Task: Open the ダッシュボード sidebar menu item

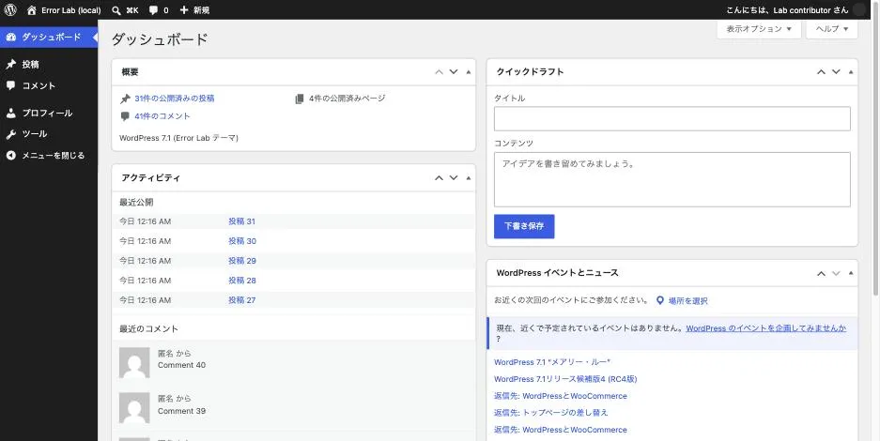Action: point(49,37)
